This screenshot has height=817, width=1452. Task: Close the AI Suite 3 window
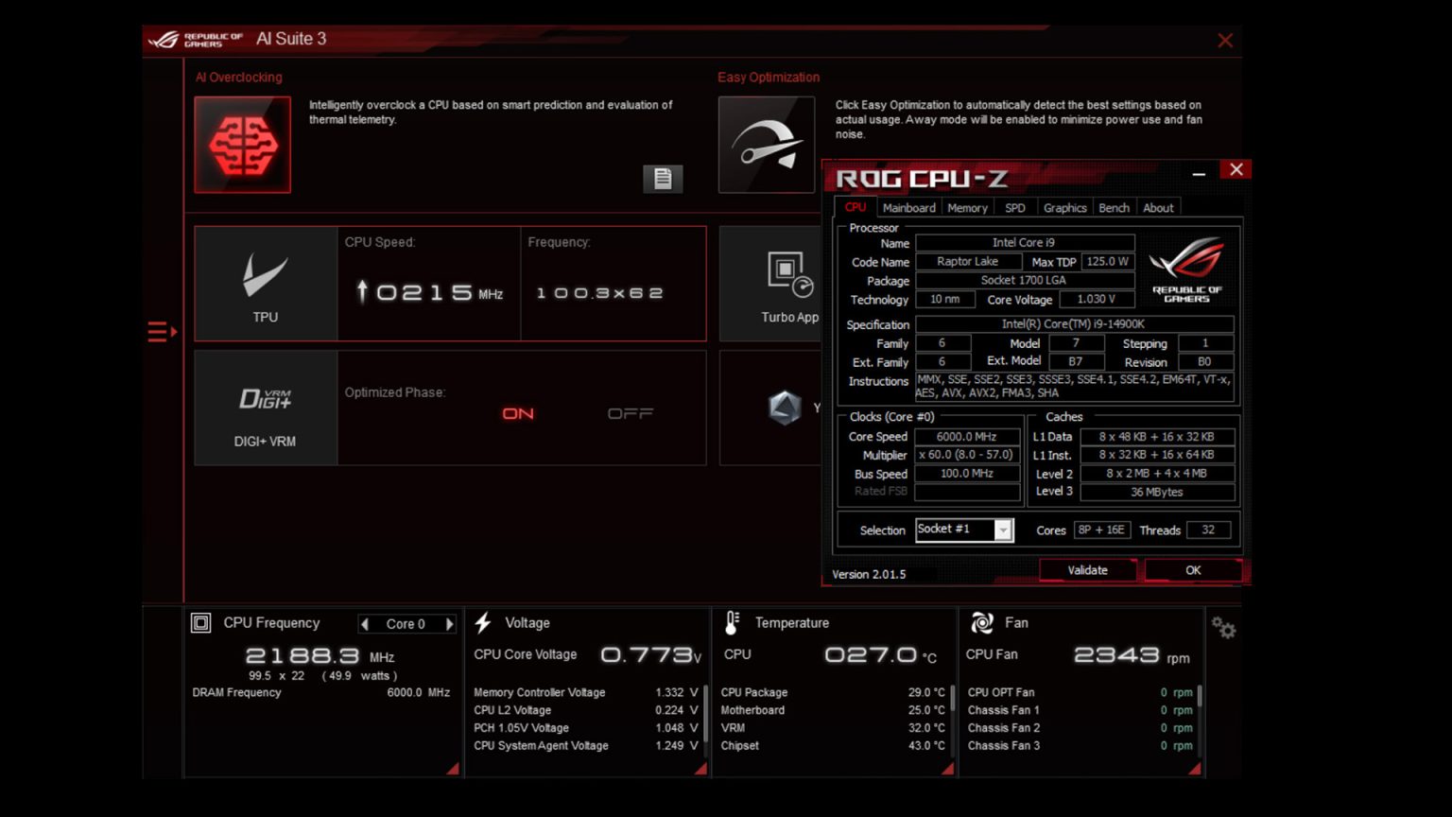coord(1225,41)
